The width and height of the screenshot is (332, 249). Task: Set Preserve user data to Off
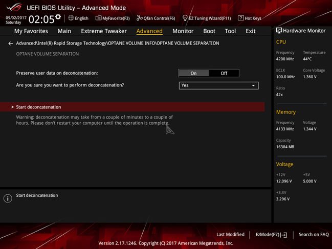pyautogui.click(x=224, y=73)
